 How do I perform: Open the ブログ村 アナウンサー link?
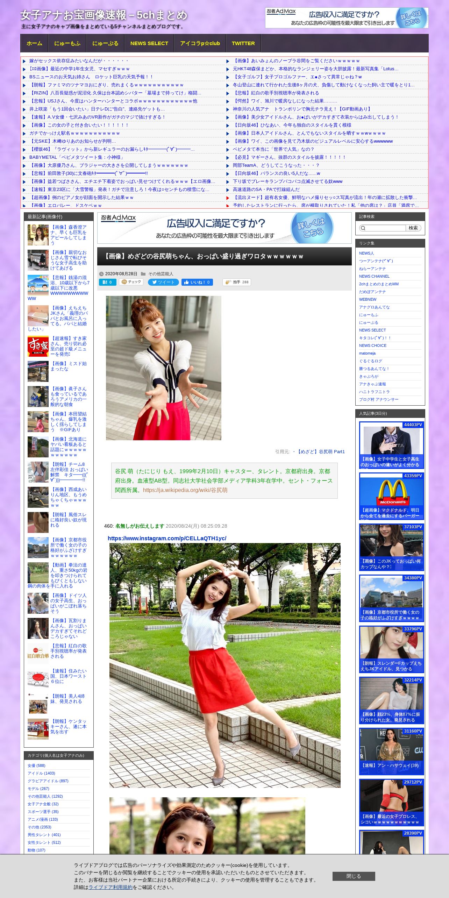(379, 399)
